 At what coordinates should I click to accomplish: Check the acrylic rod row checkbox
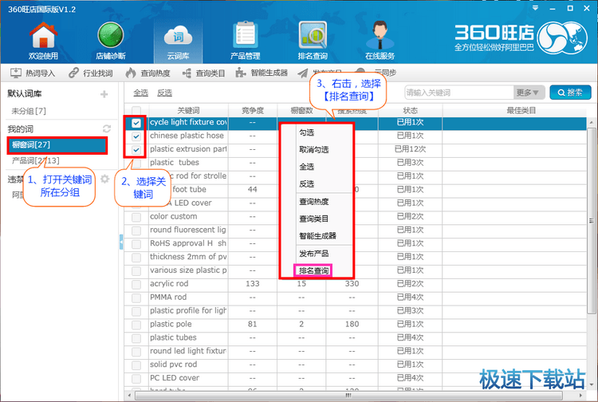[136, 285]
